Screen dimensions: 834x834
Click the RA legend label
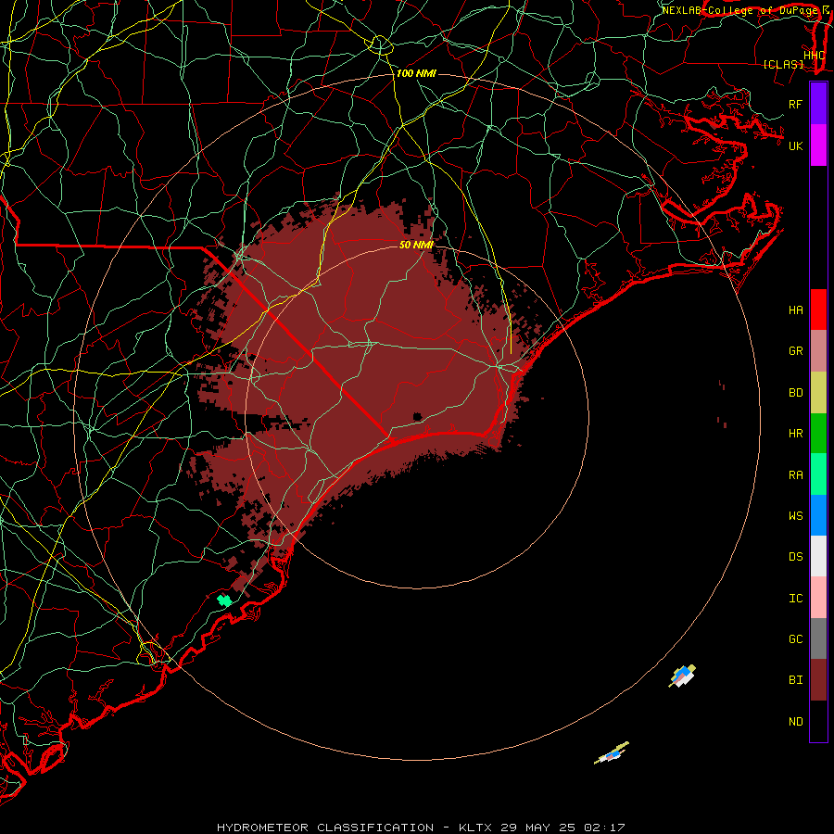795,475
